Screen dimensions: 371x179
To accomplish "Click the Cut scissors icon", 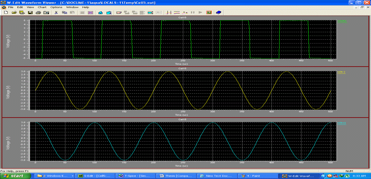I will click(56, 13).
